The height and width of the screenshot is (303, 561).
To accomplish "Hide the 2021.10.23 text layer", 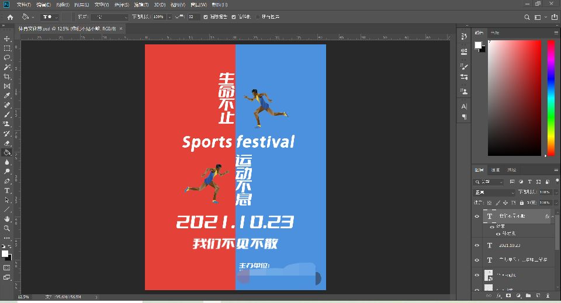I will [477, 245].
